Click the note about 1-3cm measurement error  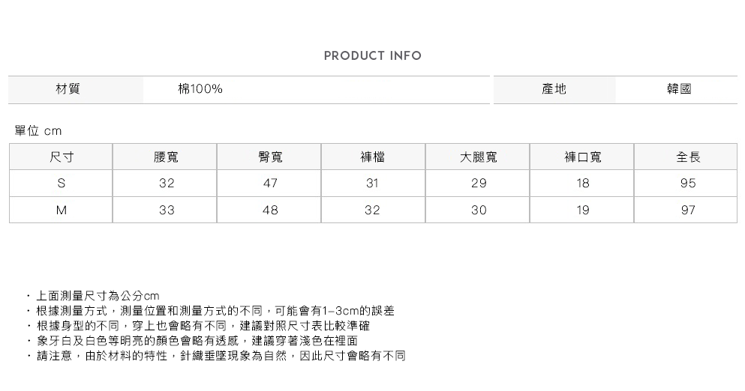(x=215, y=311)
